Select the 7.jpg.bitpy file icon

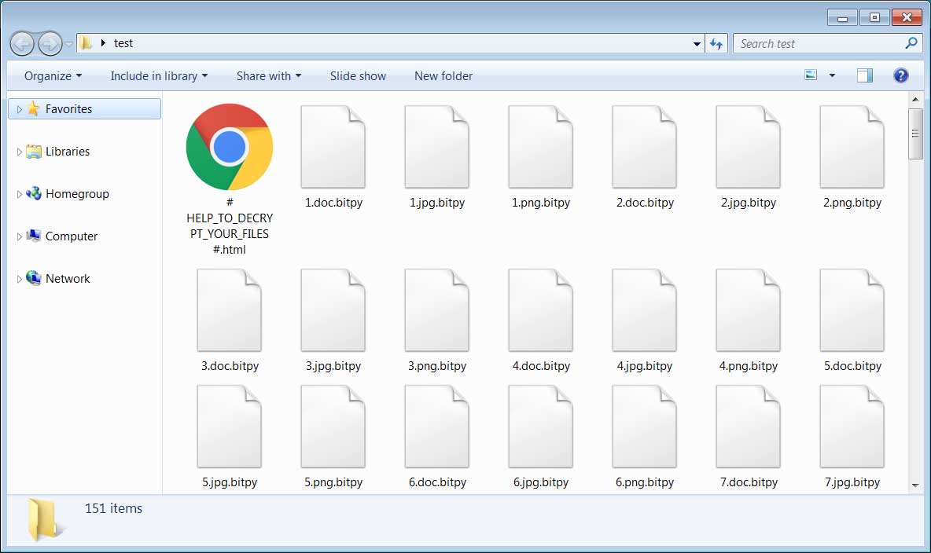[852, 427]
